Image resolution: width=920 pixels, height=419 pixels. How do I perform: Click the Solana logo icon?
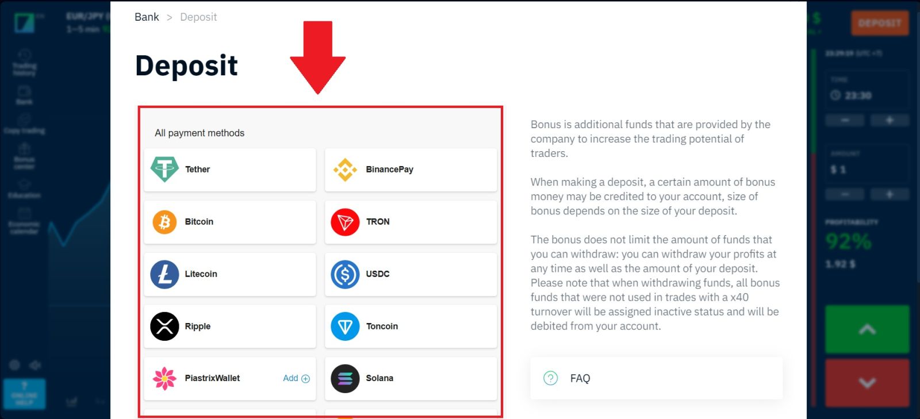[x=345, y=378]
